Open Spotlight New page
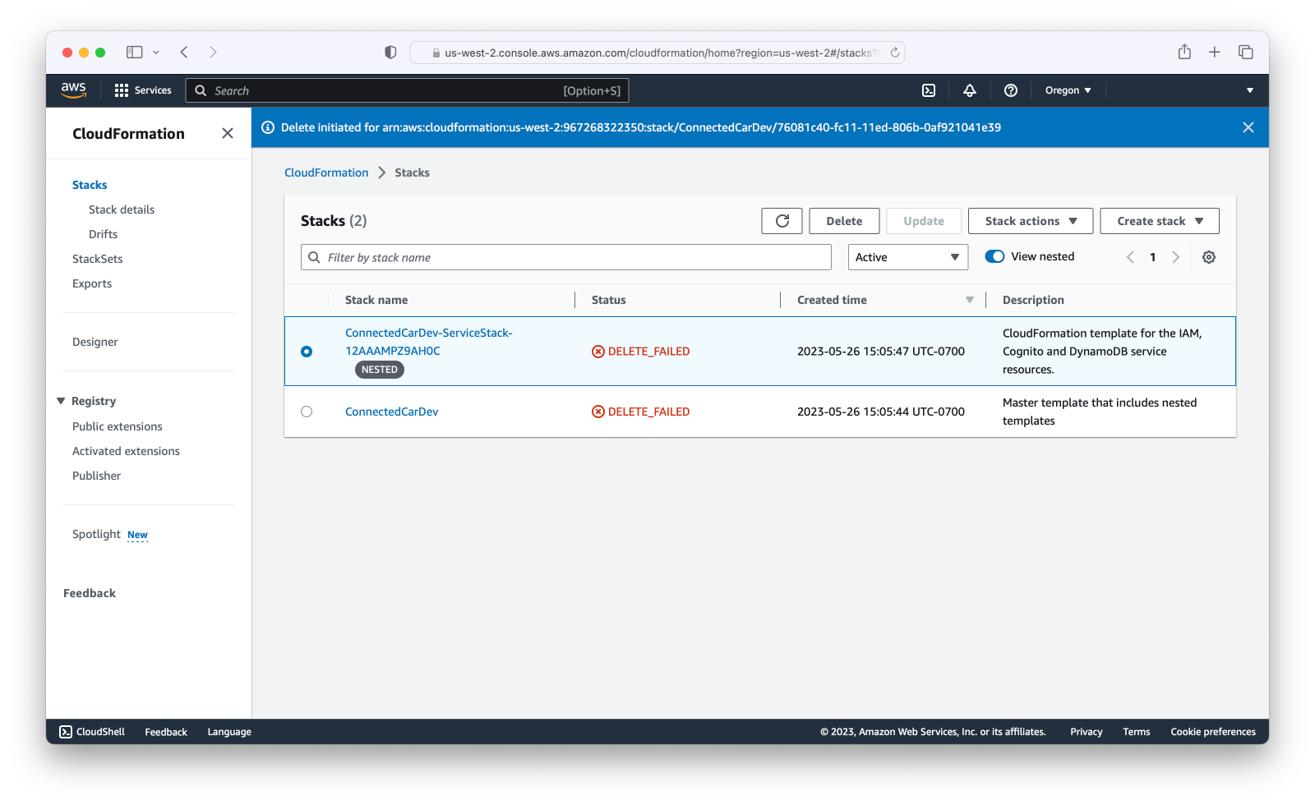This screenshot has height=805, width=1315. [110, 534]
